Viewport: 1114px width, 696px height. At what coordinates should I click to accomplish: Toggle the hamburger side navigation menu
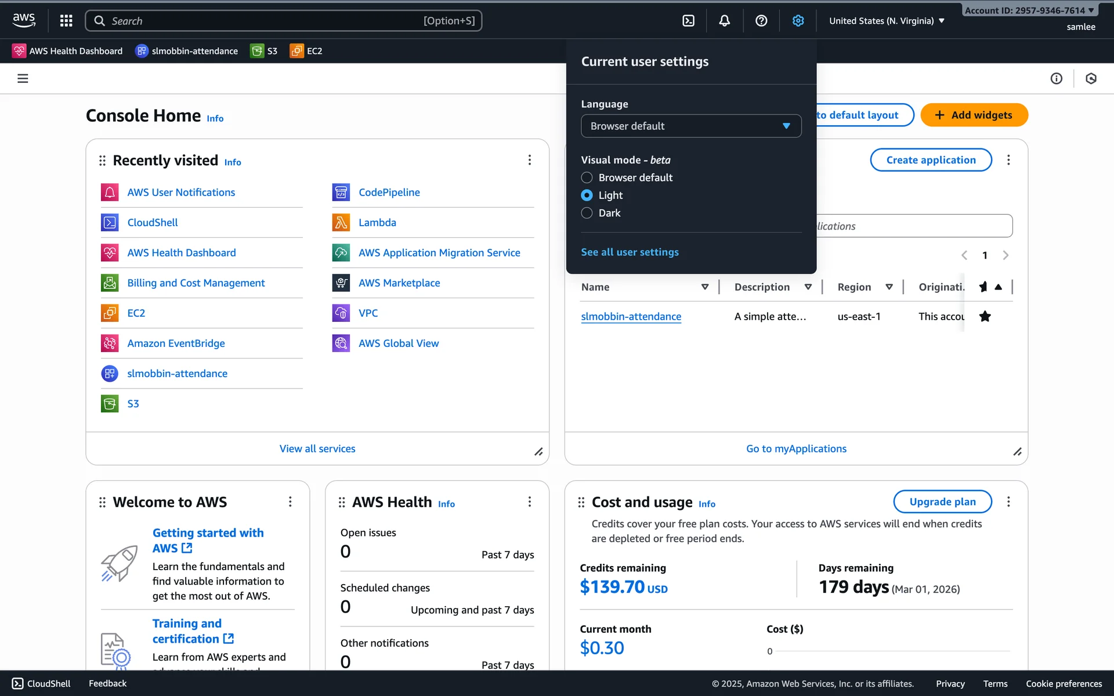point(23,78)
